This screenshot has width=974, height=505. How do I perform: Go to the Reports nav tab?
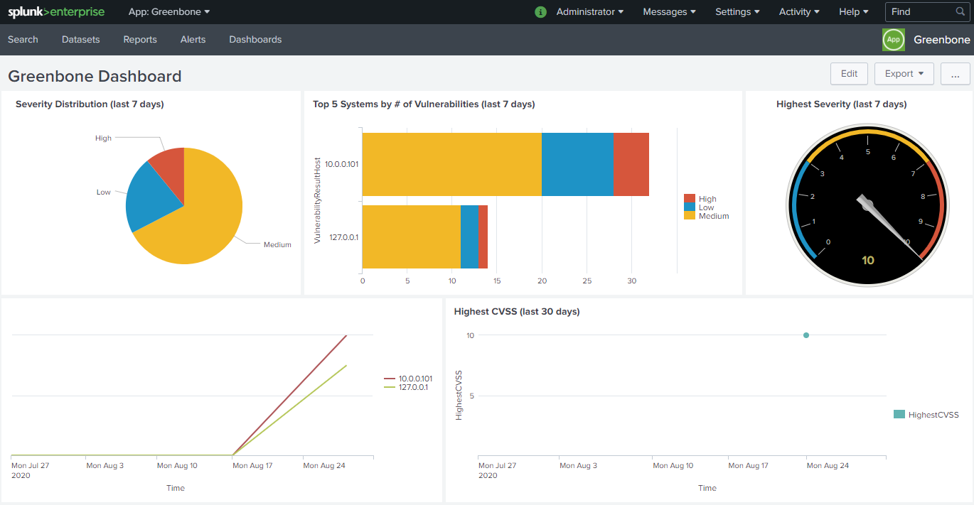(x=140, y=40)
